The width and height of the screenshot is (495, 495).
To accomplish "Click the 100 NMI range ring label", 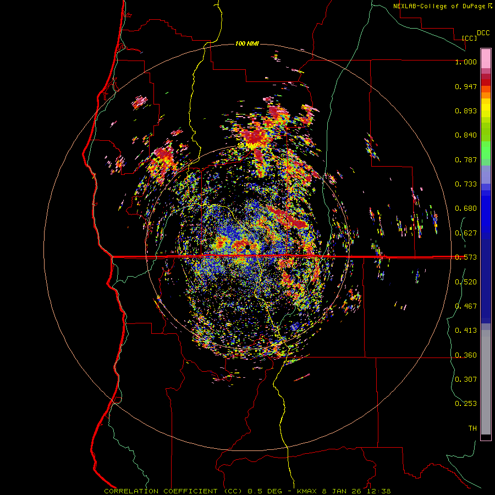I will coord(247,43).
